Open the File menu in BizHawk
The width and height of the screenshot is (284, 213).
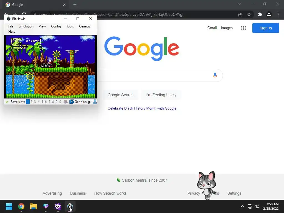pos(11,26)
